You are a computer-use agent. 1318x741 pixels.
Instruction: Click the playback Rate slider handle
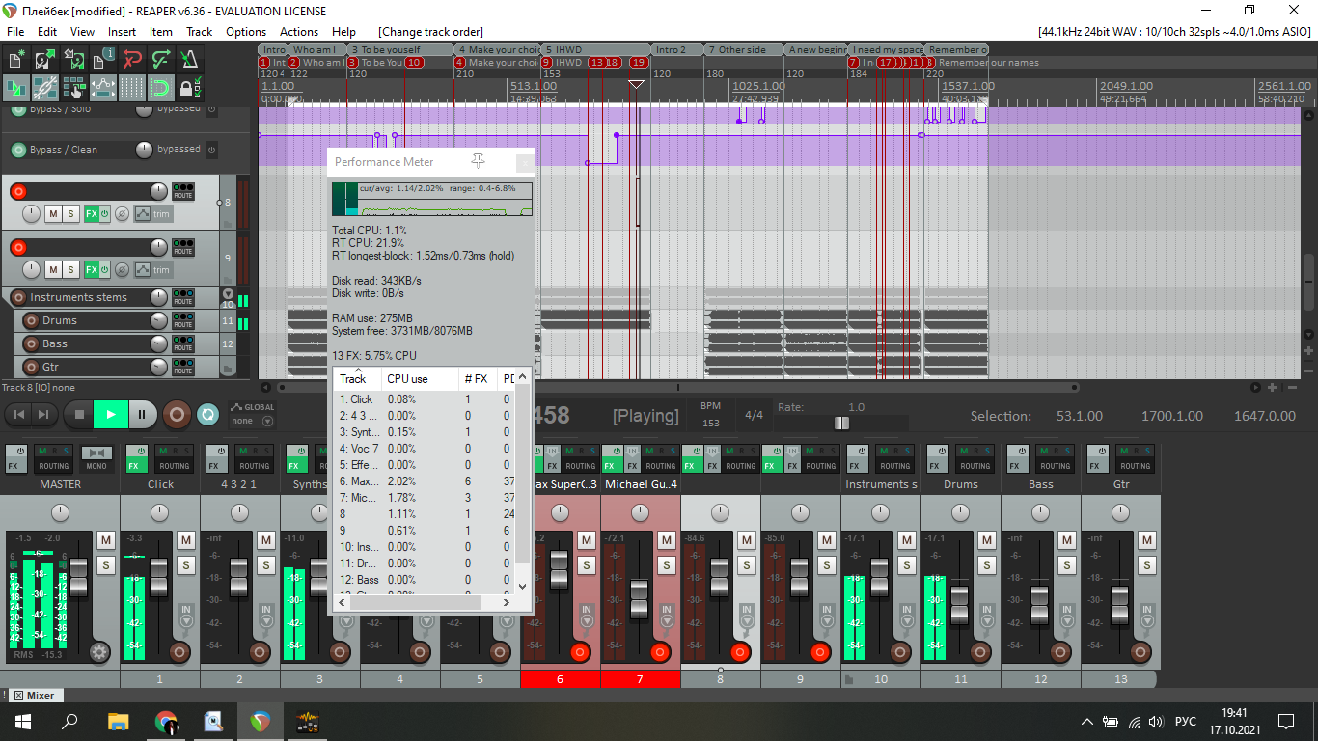pos(841,423)
